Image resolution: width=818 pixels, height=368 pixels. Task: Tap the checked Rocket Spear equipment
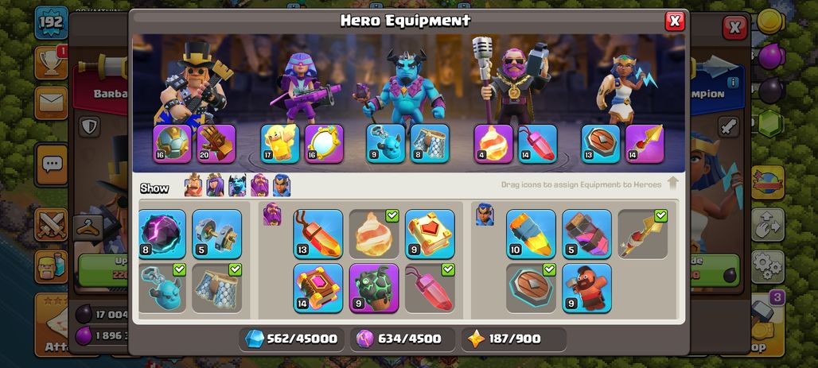(643, 234)
